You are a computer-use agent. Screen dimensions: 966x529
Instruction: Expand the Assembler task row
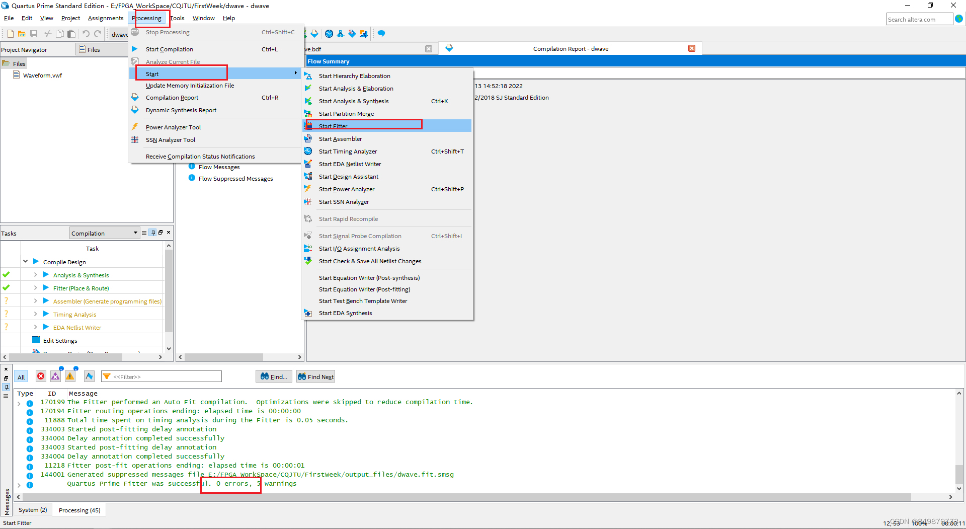point(35,301)
